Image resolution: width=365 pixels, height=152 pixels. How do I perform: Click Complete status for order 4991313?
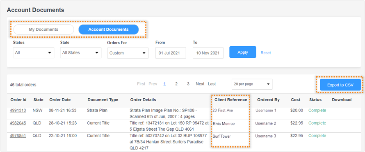coord(317,110)
